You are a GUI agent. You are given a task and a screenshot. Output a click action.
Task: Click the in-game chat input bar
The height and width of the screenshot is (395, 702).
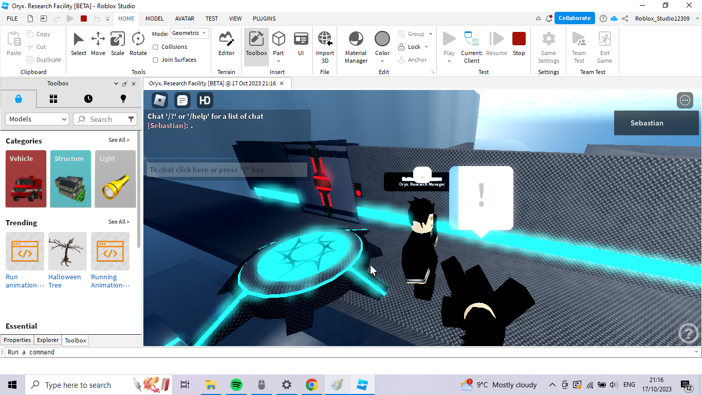click(227, 170)
